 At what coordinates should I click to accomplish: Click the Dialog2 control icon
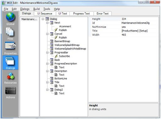(x=52, y=90)
